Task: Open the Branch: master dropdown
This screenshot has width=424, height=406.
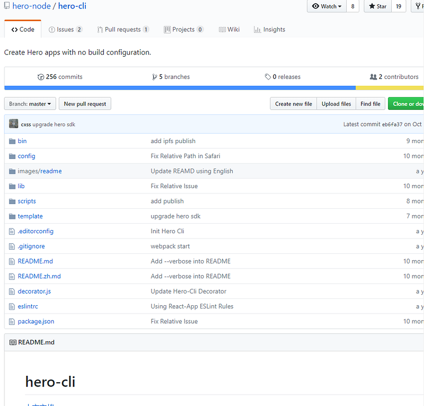Action: point(30,103)
